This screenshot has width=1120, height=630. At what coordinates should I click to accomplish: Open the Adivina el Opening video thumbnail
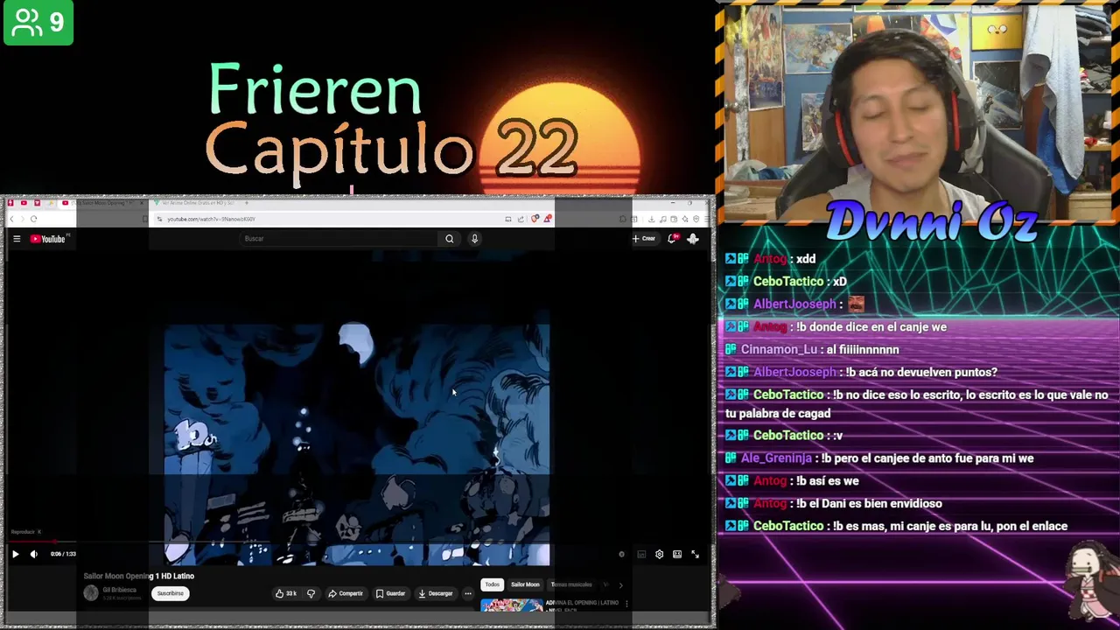[x=512, y=605]
